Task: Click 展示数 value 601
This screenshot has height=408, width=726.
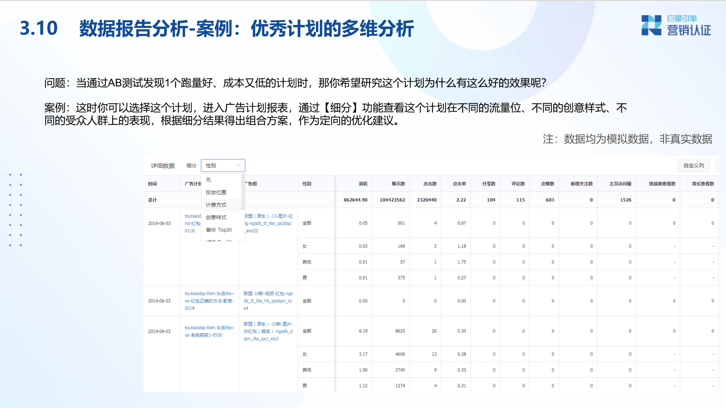Action: pos(401,223)
